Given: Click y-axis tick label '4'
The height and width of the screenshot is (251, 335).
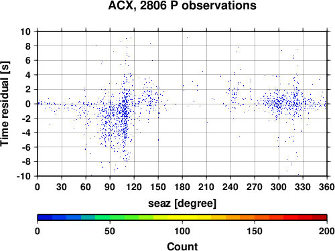Looking at the screenshot, I should (28, 75).
